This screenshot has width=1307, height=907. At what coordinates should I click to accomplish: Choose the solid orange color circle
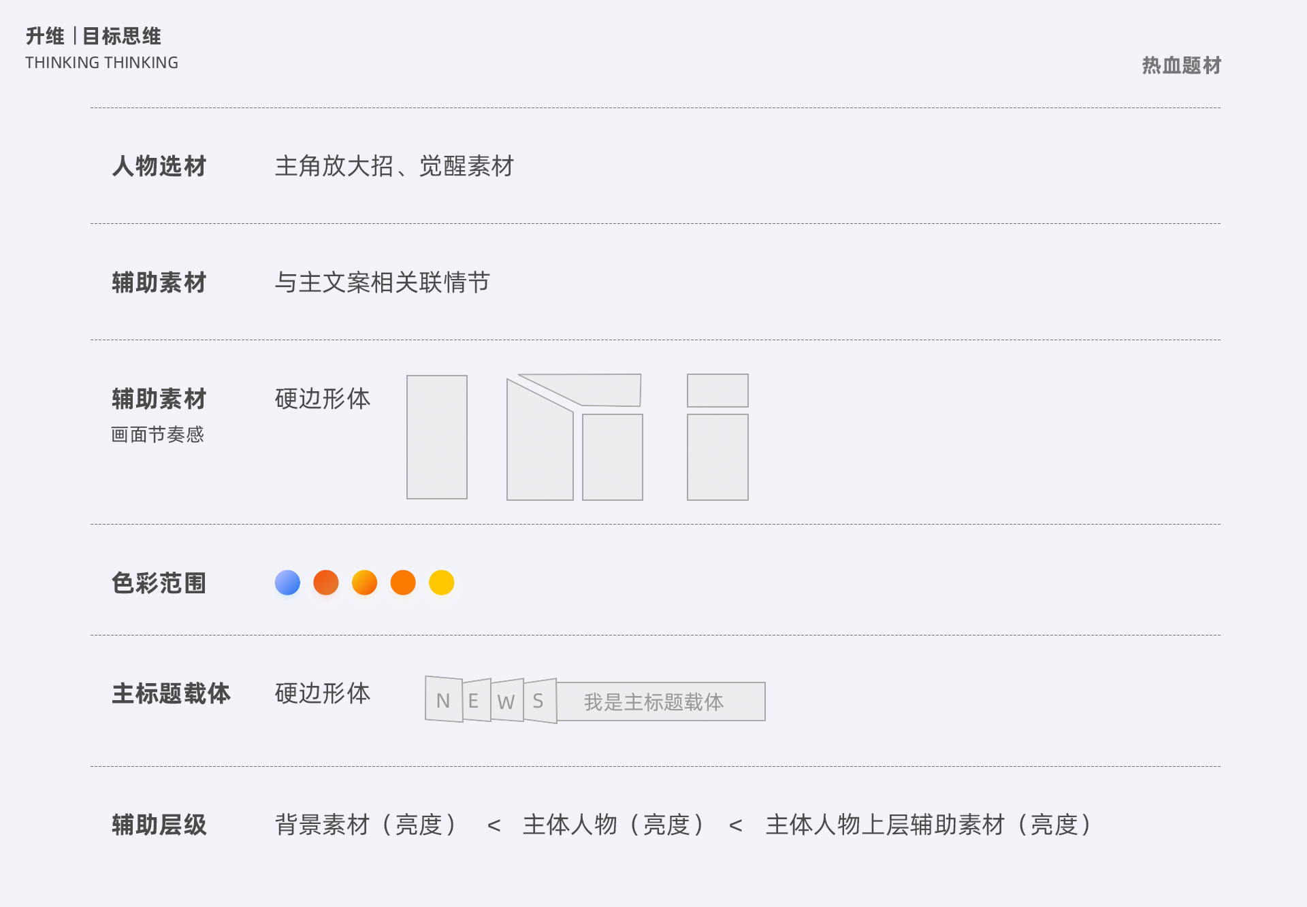click(403, 582)
